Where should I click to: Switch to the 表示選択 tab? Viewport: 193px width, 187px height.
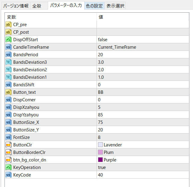[115, 6]
